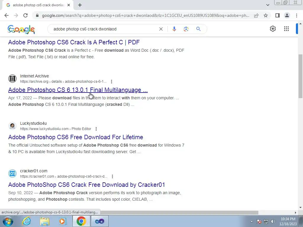Image resolution: width=303 pixels, height=227 pixels.
Task: Open Adobe PhotoShop CS6 Crack Free Download by Cracker01
Action: click(87, 185)
